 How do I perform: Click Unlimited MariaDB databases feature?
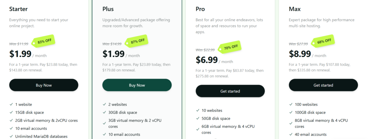click(x=41, y=136)
